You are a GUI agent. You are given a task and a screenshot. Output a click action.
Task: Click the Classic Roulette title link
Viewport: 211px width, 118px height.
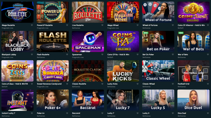tap(79, 84)
